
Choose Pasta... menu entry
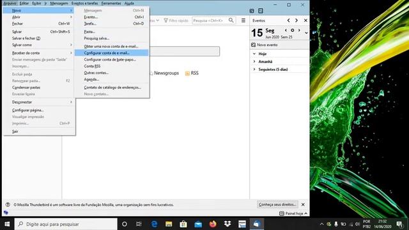(112, 31)
